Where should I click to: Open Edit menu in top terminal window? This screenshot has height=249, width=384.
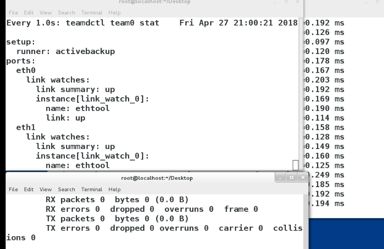pyautogui.click(x=28, y=12)
